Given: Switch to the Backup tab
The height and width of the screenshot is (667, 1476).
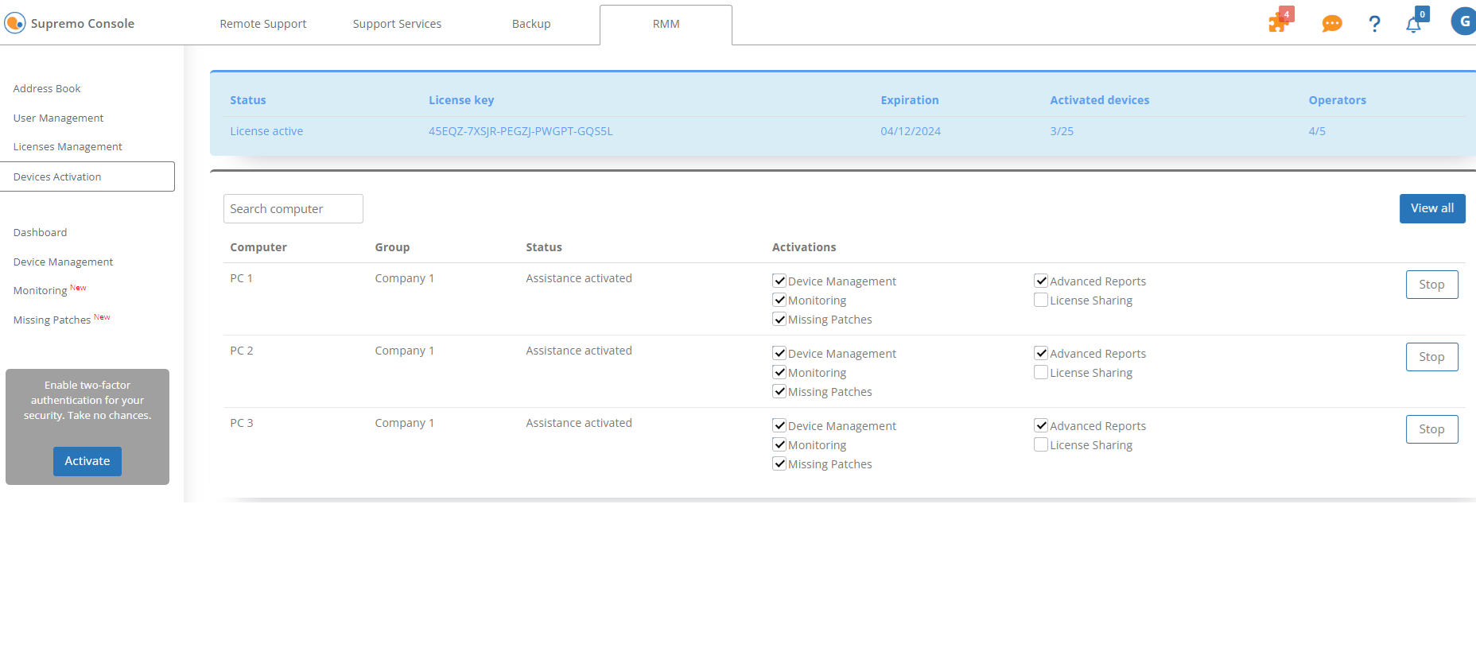Looking at the screenshot, I should [531, 24].
